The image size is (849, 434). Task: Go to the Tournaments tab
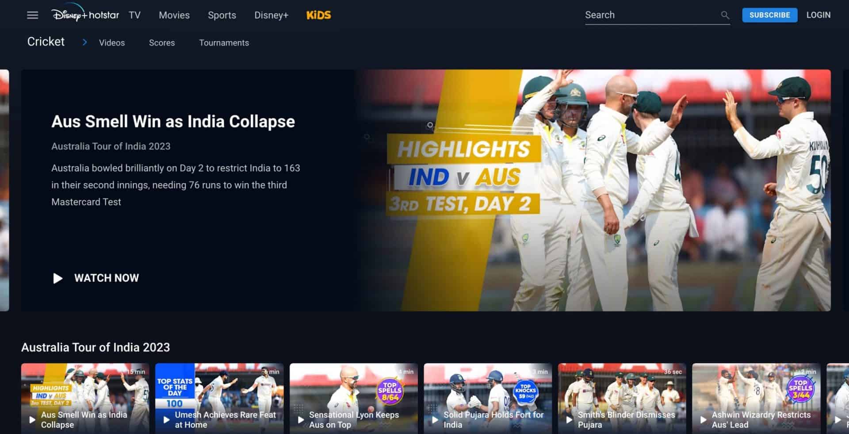pyautogui.click(x=224, y=43)
